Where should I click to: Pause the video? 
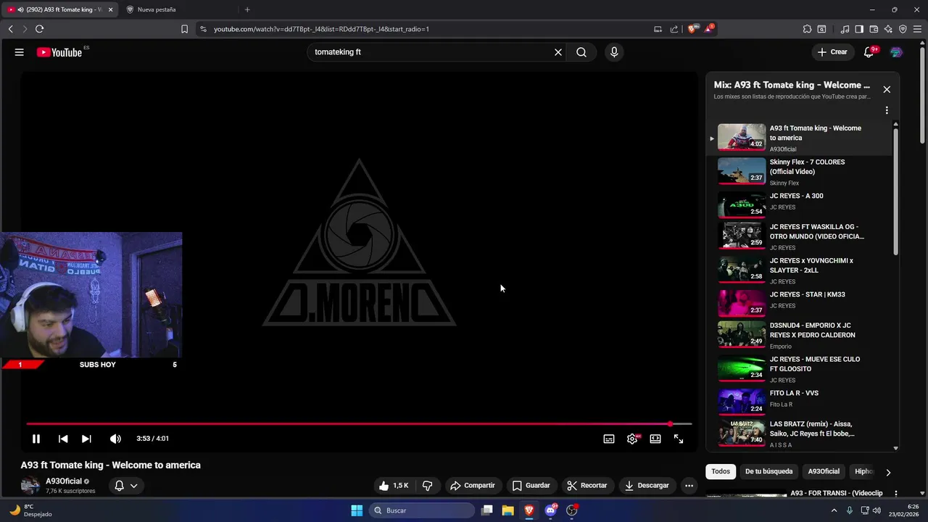pos(36,439)
